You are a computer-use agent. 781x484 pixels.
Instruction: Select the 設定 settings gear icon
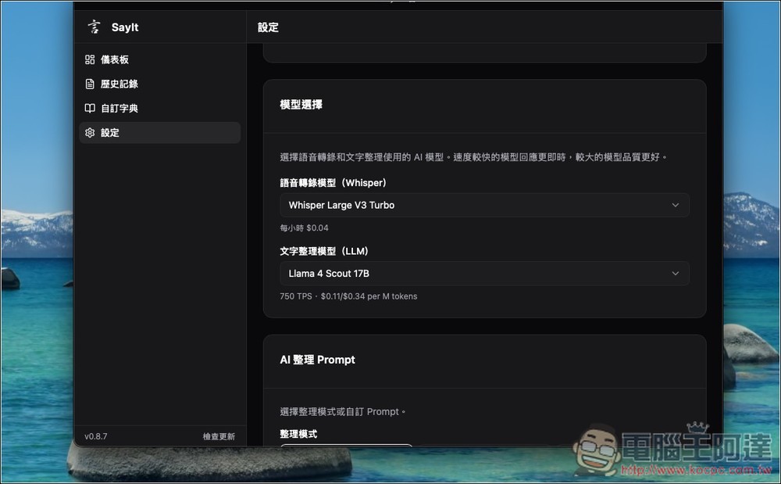click(90, 132)
